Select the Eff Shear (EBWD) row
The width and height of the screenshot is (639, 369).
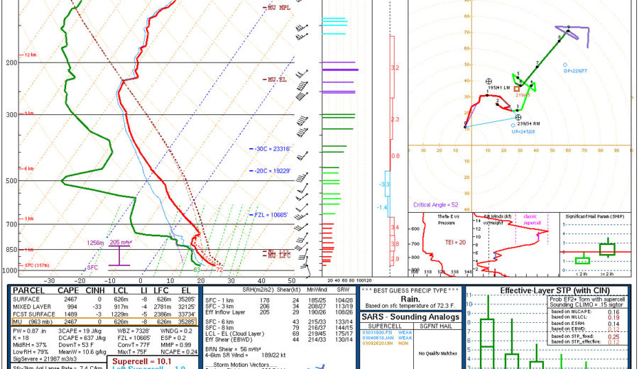coord(279,339)
